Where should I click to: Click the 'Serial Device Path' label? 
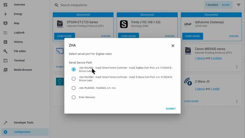(x=80, y=62)
